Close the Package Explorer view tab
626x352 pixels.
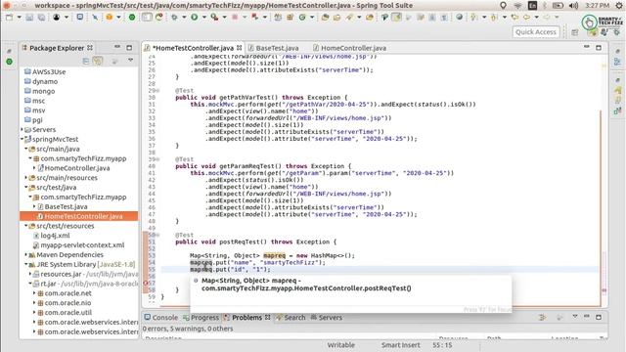pyautogui.click(x=90, y=48)
